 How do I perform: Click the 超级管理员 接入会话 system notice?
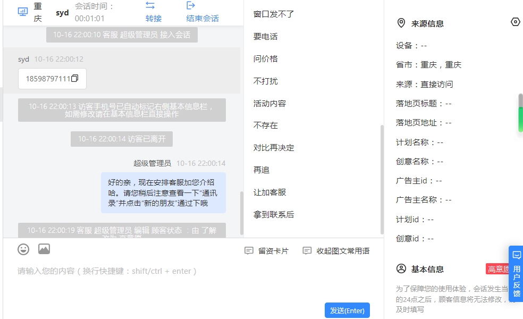[x=122, y=35]
